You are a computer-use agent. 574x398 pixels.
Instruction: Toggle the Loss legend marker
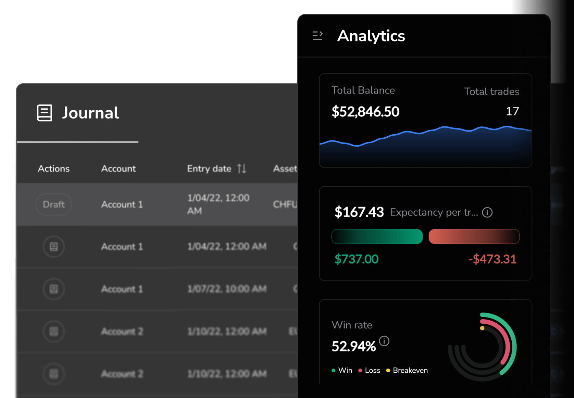pos(360,370)
